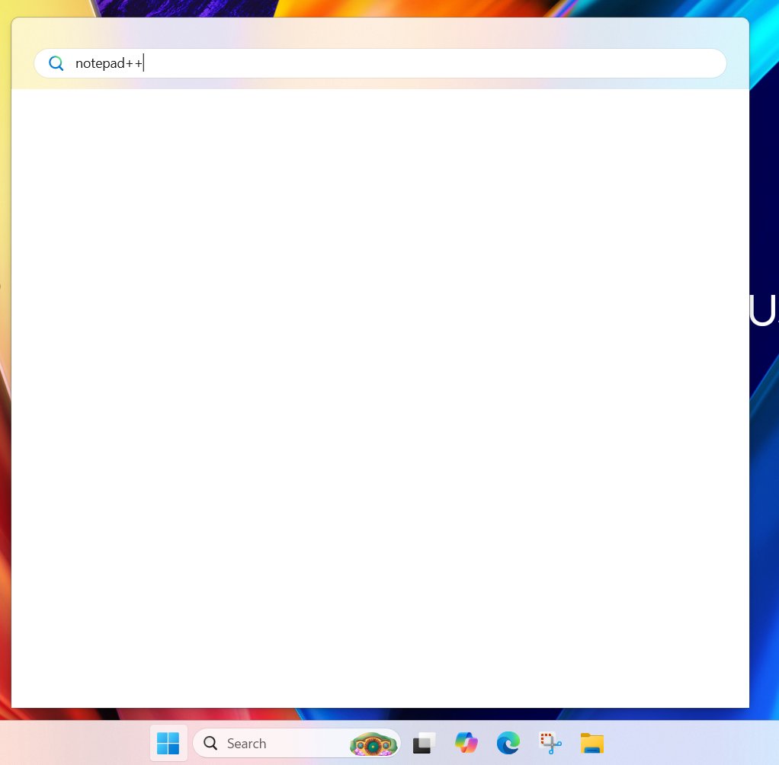The width and height of the screenshot is (779, 765).
Task: Open the Windows Start menu
Action: tap(168, 743)
